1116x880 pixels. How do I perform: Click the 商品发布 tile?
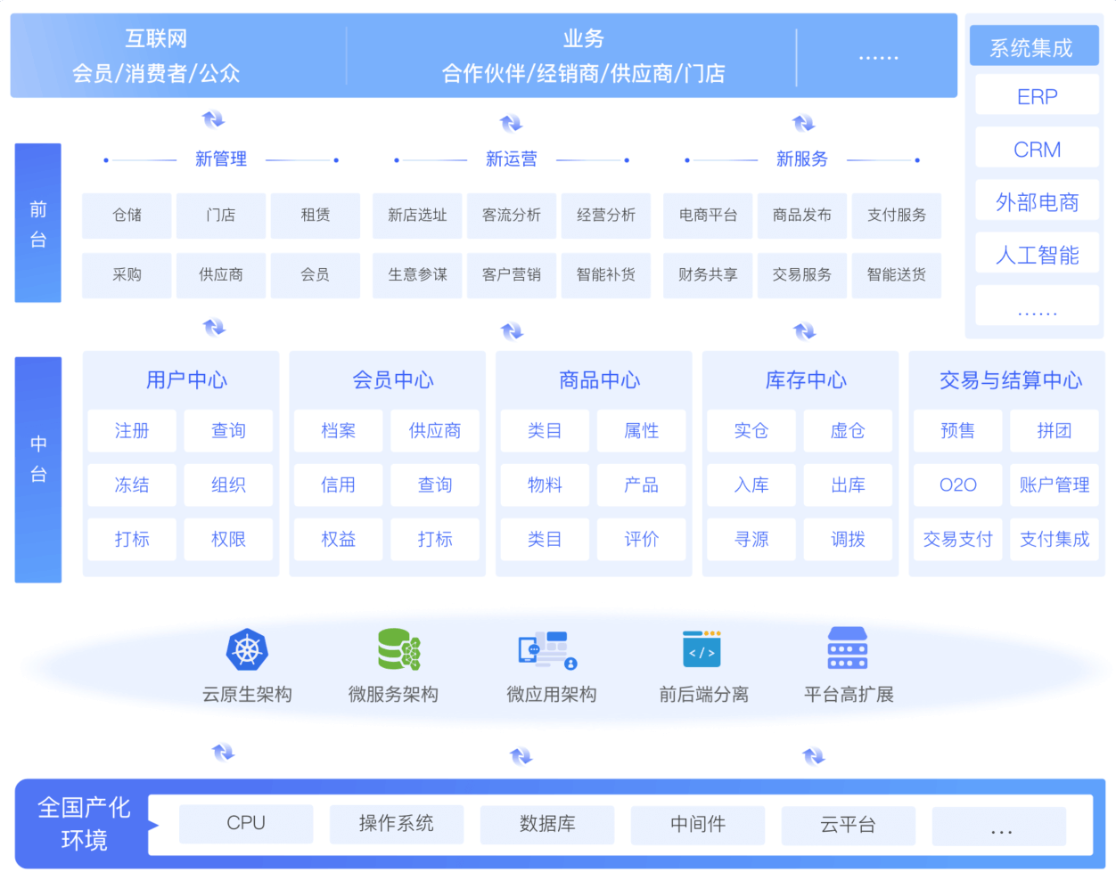pos(802,215)
